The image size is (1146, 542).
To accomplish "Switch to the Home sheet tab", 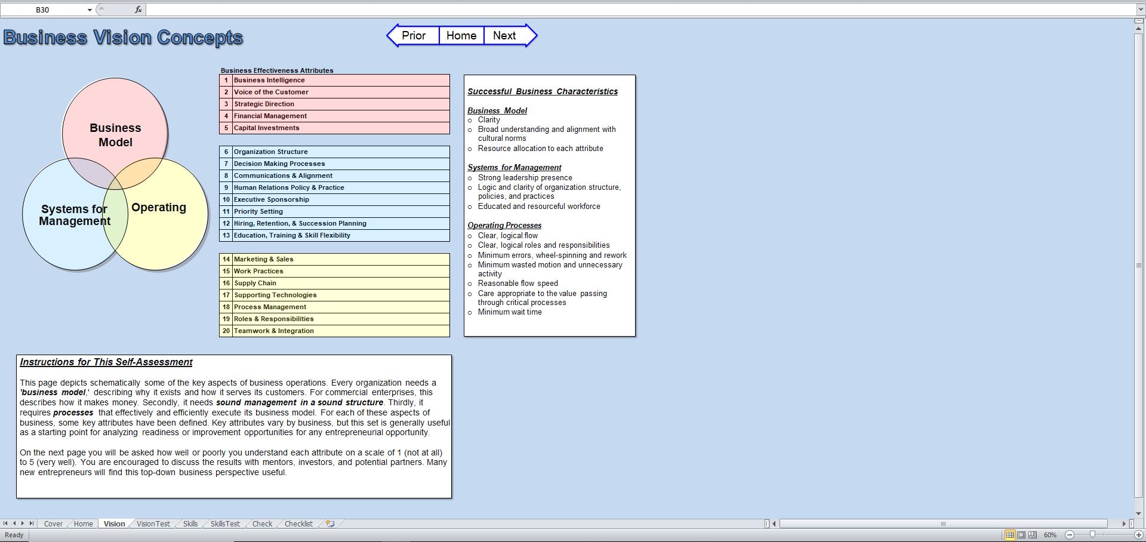I will click(x=83, y=524).
